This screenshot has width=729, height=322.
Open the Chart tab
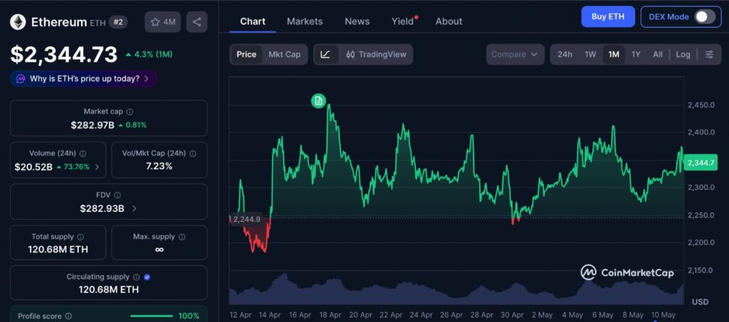pos(253,21)
